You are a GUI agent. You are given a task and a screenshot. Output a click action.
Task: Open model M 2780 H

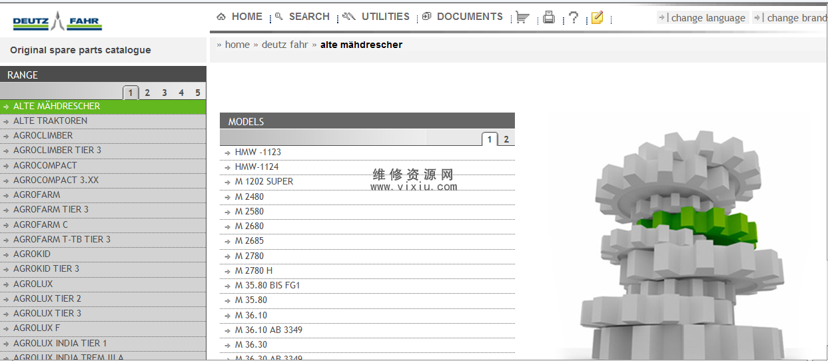point(367,271)
